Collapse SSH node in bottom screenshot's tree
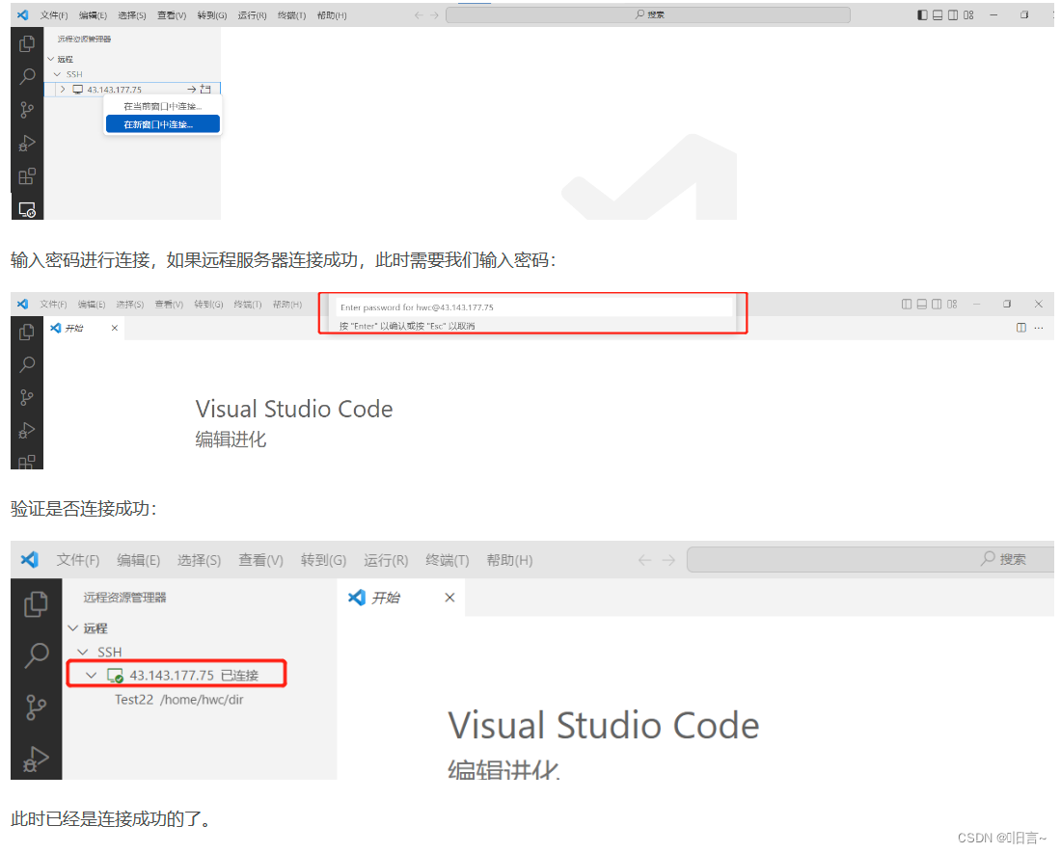Screen dimensions: 1061x853 pos(83,652)
